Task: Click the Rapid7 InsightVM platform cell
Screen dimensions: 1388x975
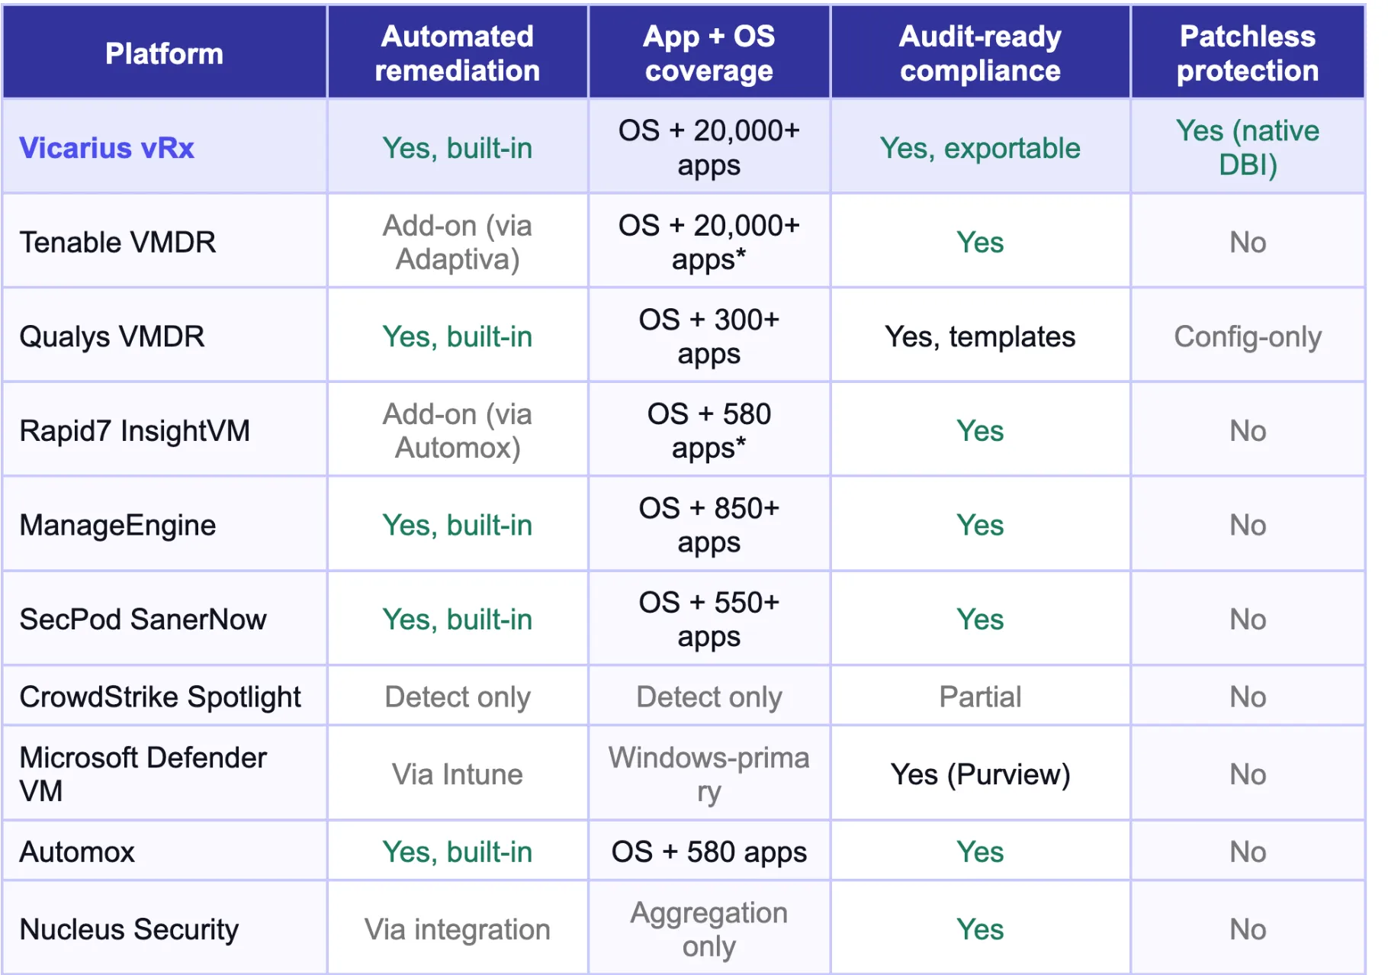Action: point(135,430)
